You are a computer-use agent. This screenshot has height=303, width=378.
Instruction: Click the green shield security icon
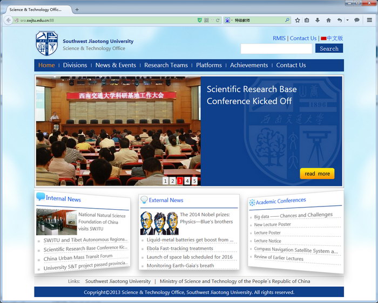tap(200, 20)
